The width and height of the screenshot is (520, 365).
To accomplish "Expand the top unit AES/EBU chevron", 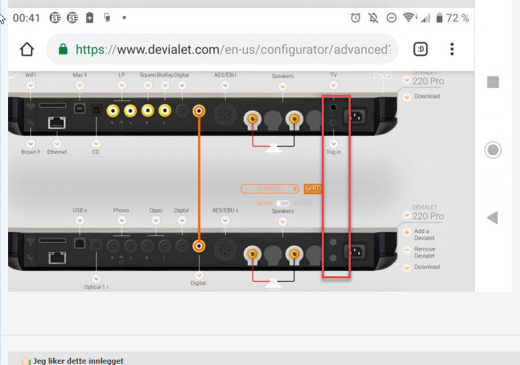I will [x=225, y=85].
